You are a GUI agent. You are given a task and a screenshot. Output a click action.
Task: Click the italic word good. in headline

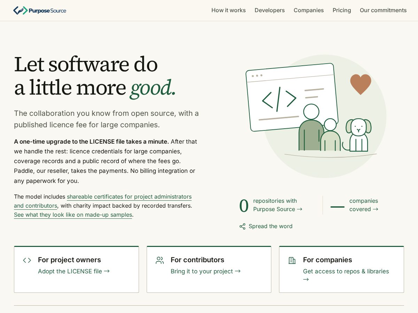(153, 88)
